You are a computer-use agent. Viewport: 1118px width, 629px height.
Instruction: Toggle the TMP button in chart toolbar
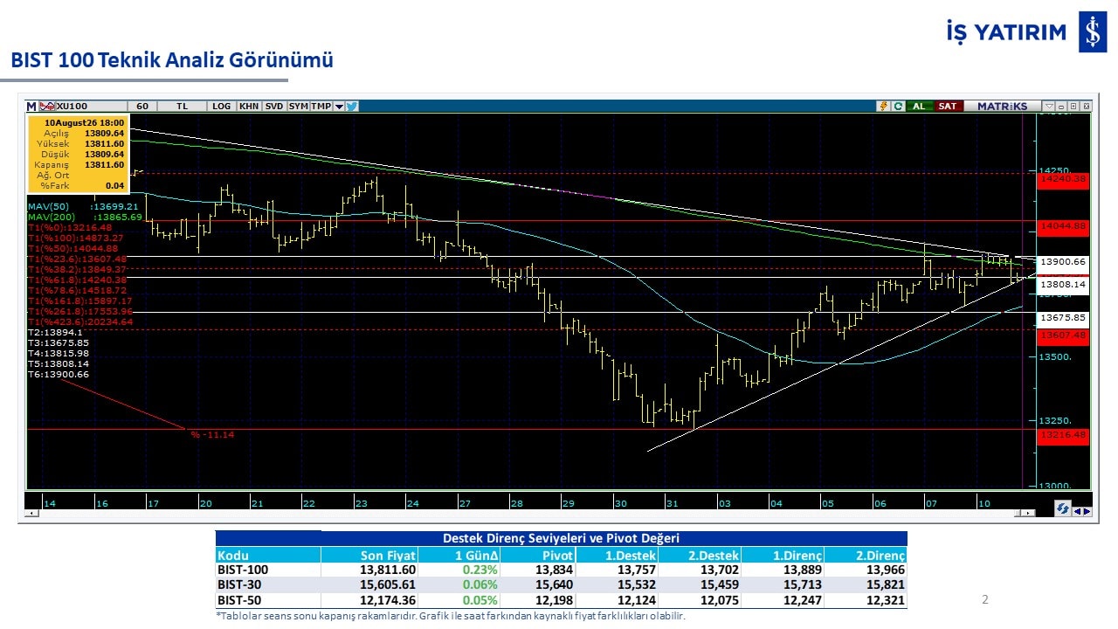[x=321, y=106]
